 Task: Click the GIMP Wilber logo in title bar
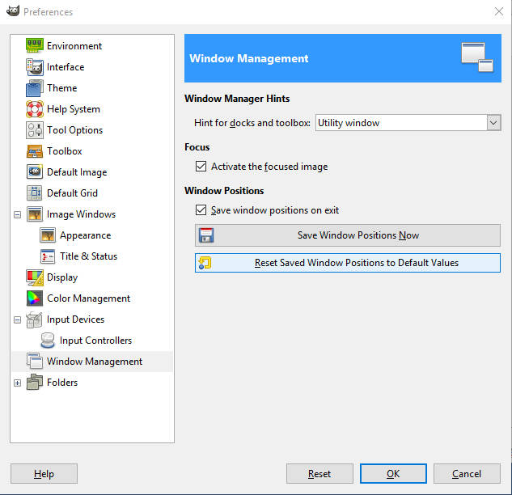[x=13, y=11]
